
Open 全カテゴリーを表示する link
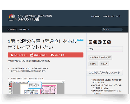coord(111,16)
